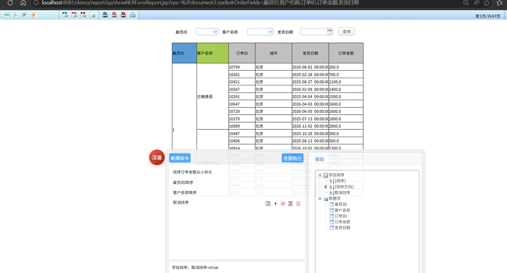507x273 pixels.
Task: Click the 兰格英语 customer cell
Action: click(213, 97)
